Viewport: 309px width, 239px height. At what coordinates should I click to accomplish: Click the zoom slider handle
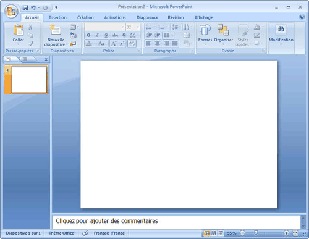(256, 233)
